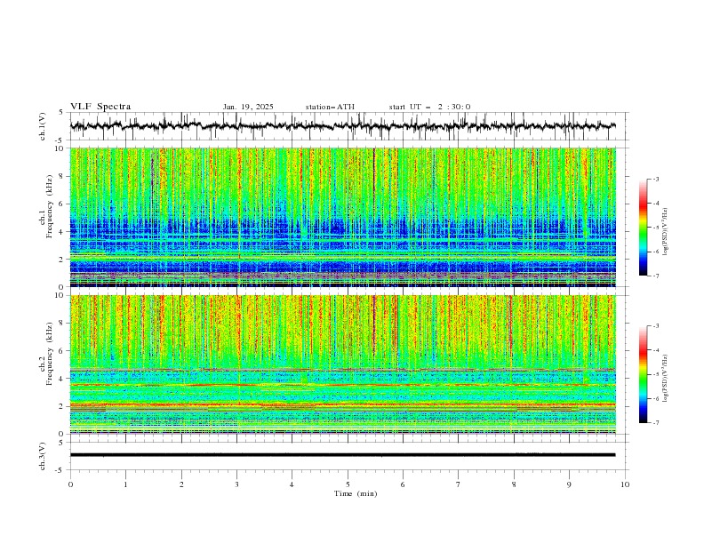The width and height of the screenshot is (704, 544).
Task: Click the ch.2 spectrogram panel
Action: 342,364
